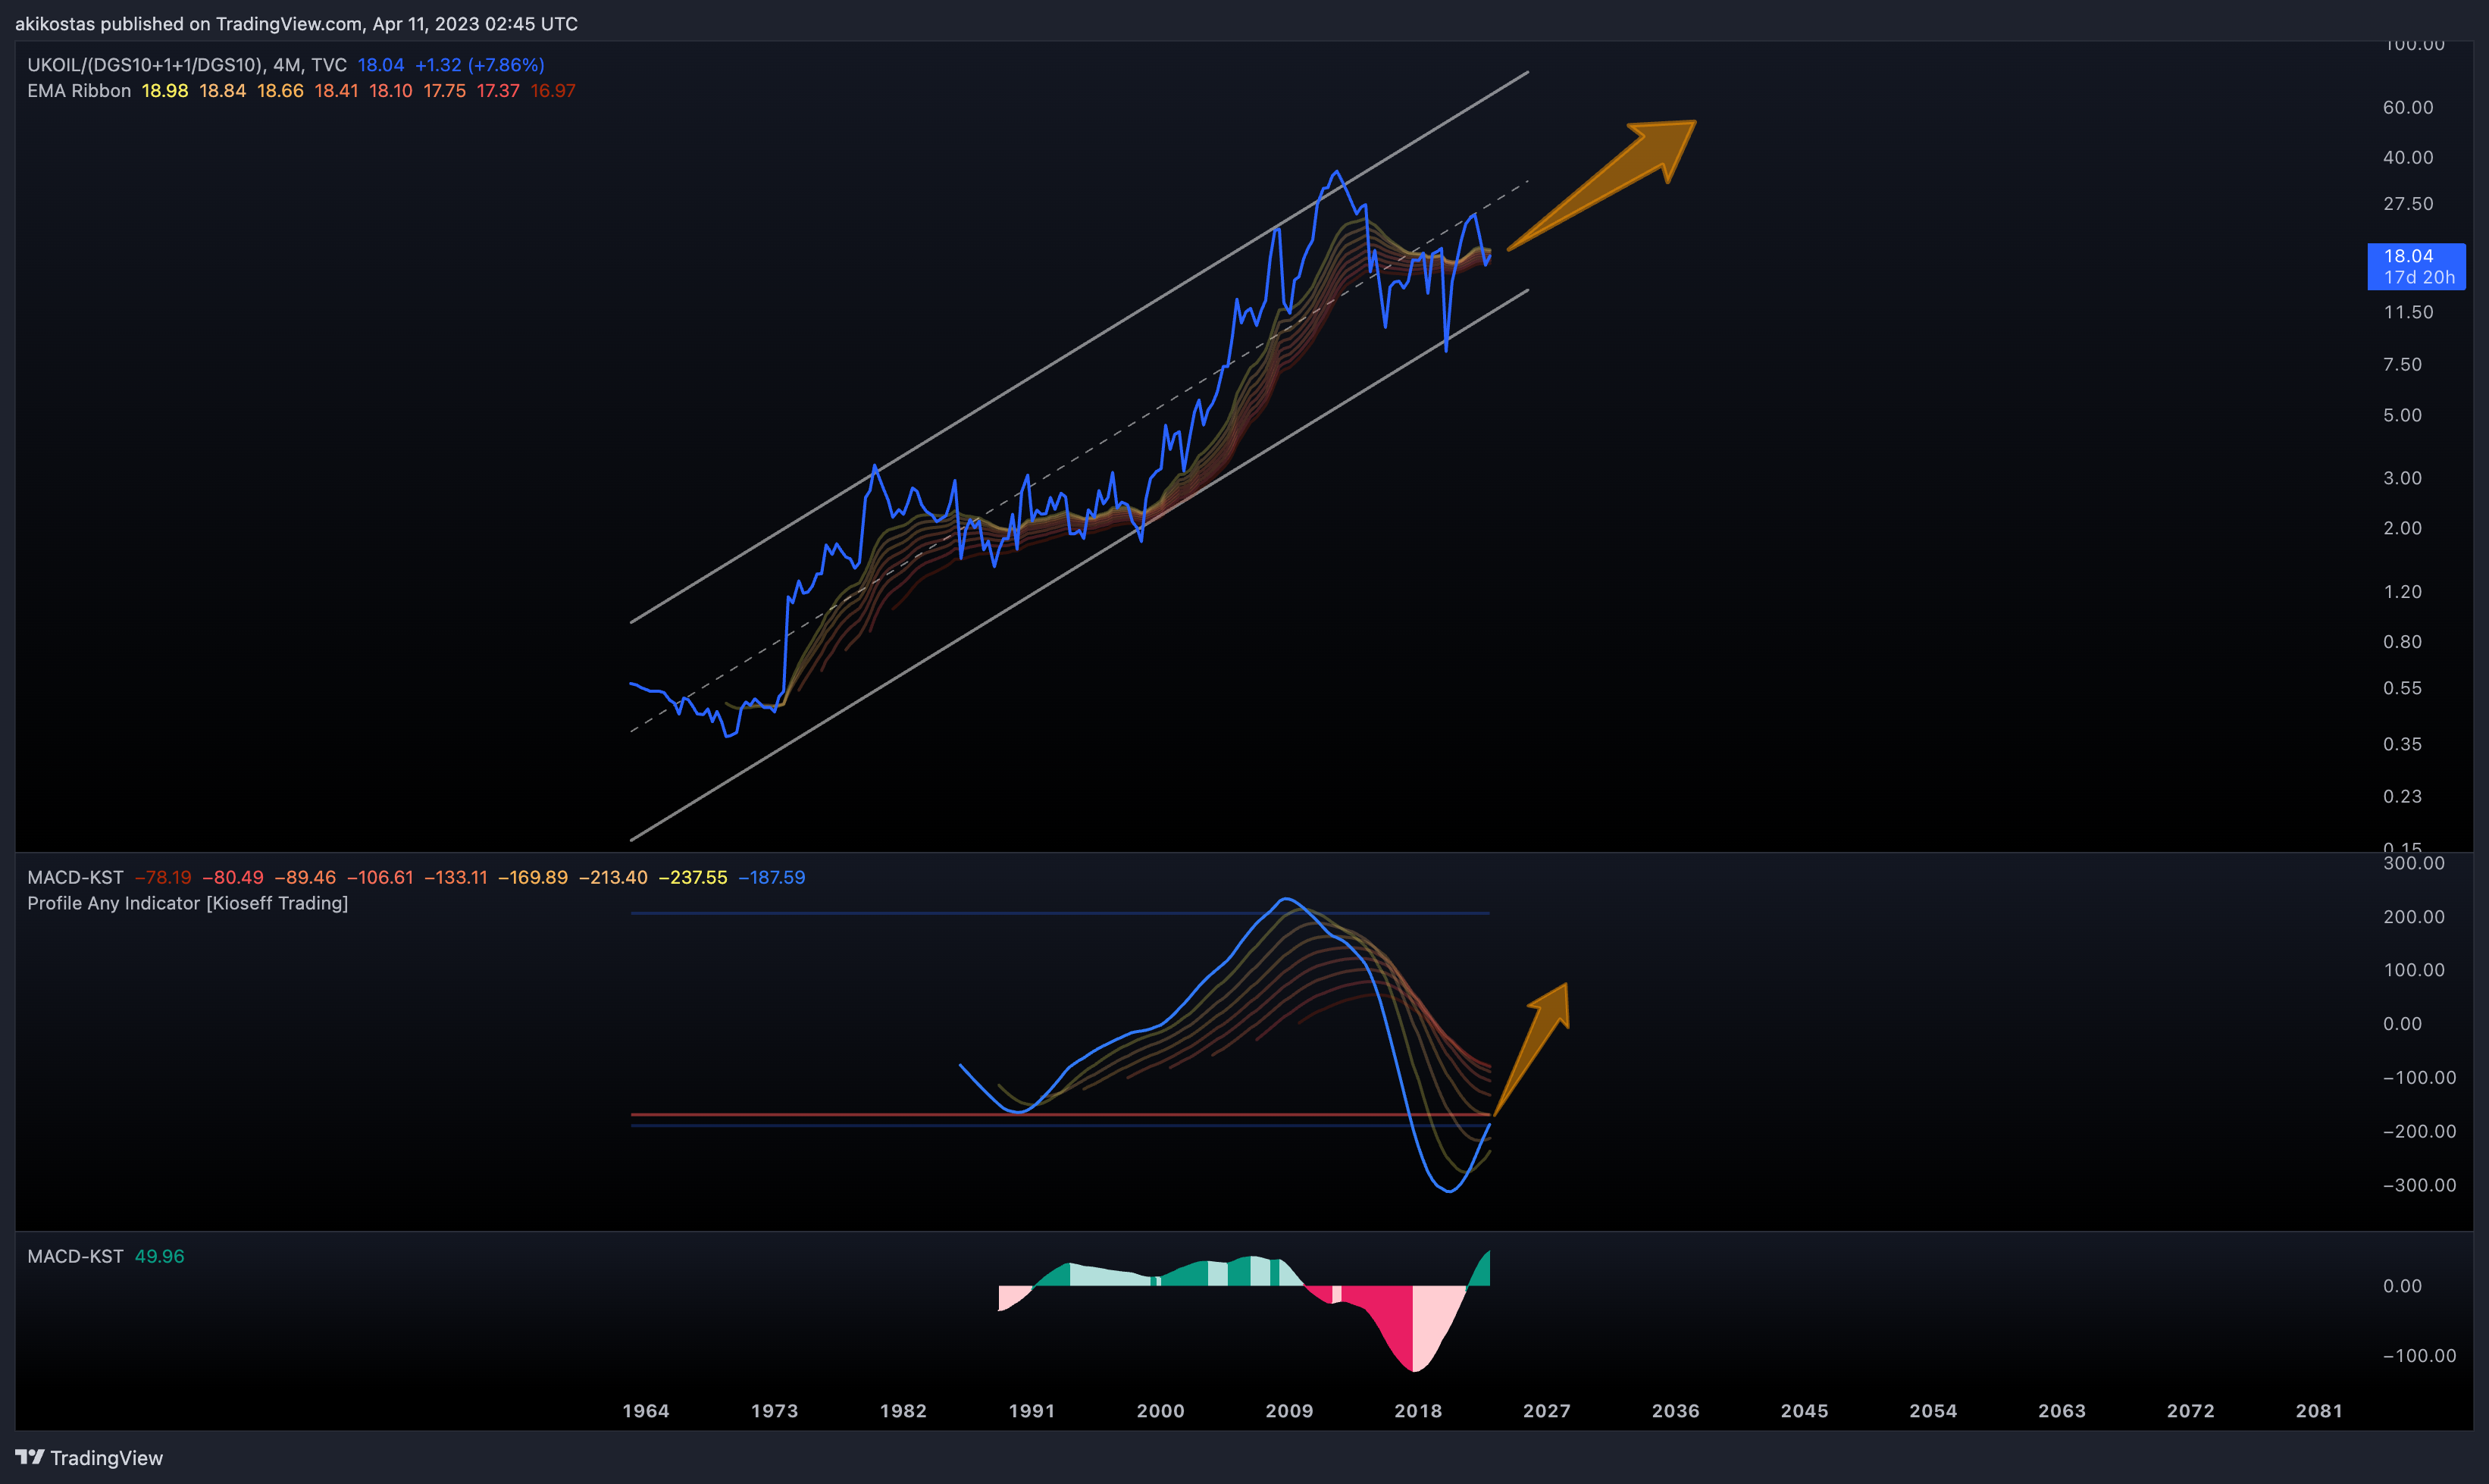Click the TradingView logo at bottom left
This screenshot has height=1484, width=2489.
89,1457
